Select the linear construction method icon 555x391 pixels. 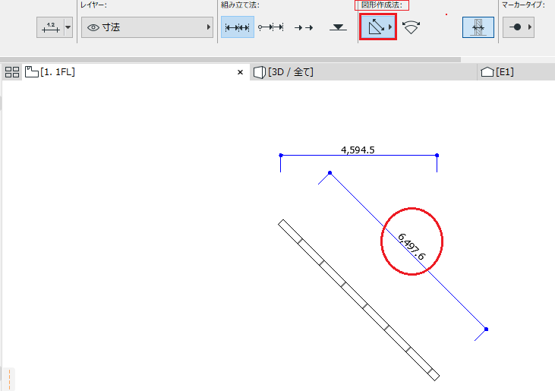[237, 27]
